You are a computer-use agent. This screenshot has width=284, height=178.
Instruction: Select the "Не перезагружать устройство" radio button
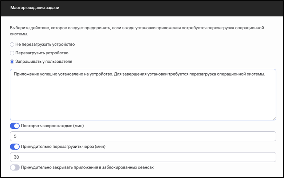[x=12, y=44]
